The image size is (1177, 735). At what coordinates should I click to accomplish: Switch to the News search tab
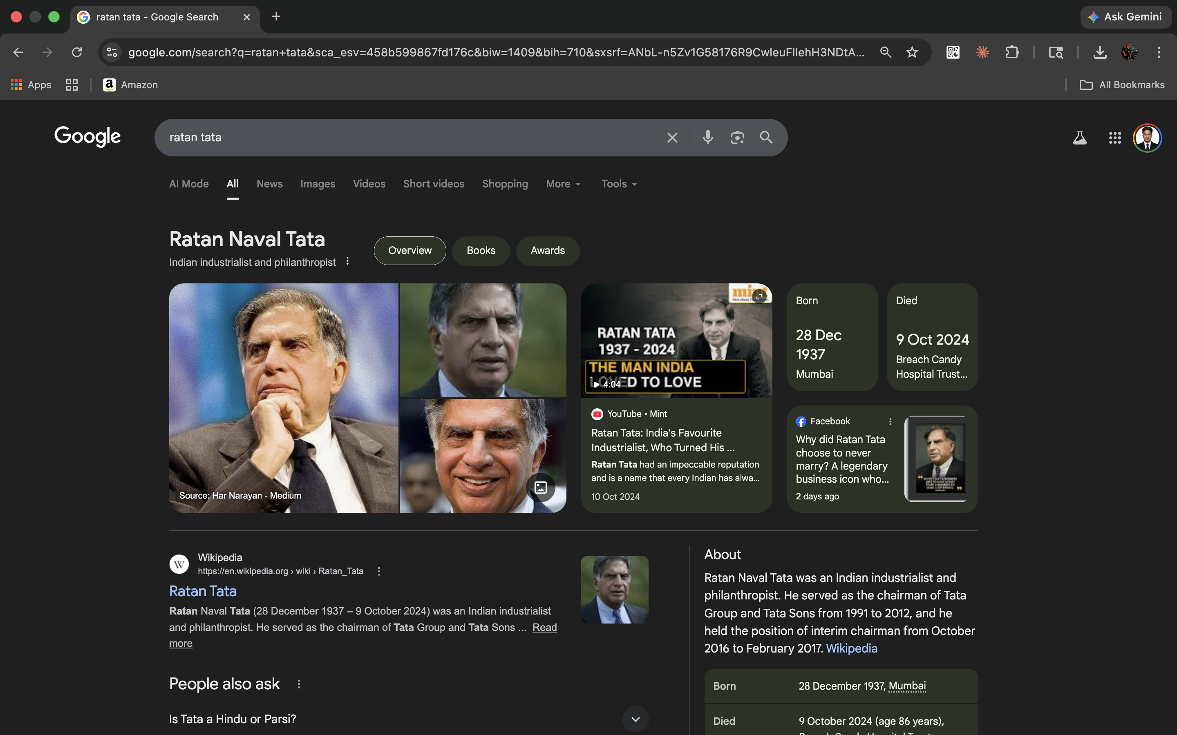[x=269, y=184]
